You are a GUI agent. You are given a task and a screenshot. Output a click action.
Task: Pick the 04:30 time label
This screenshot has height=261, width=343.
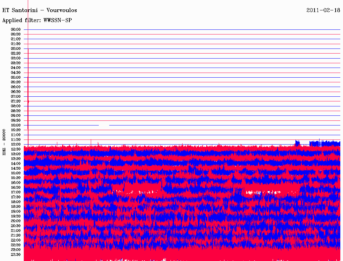16,73
